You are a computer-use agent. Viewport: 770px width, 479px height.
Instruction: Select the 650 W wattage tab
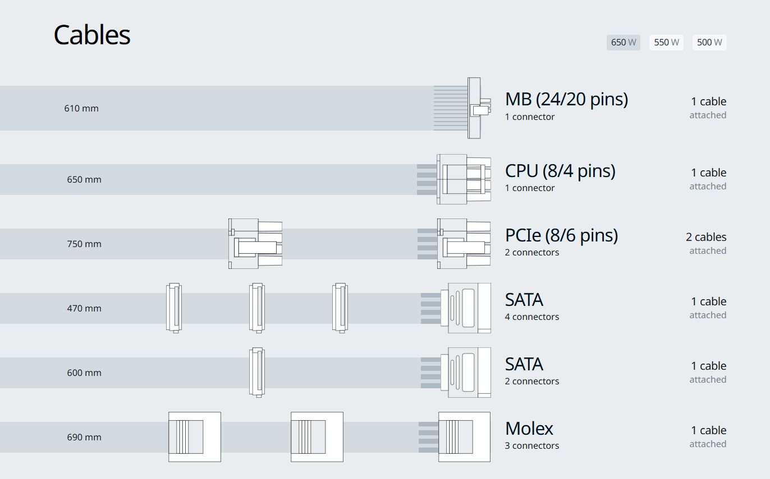click(x=623, y=43)
